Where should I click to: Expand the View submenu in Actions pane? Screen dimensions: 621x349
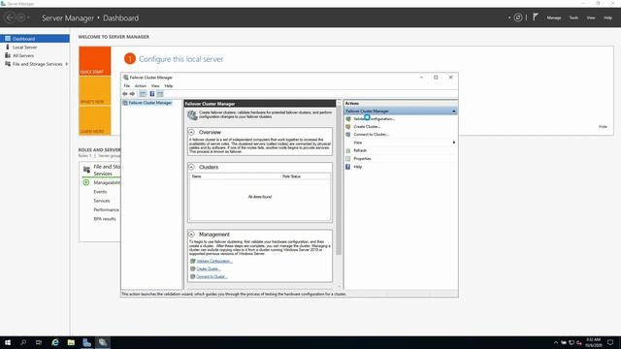point(454,143)
